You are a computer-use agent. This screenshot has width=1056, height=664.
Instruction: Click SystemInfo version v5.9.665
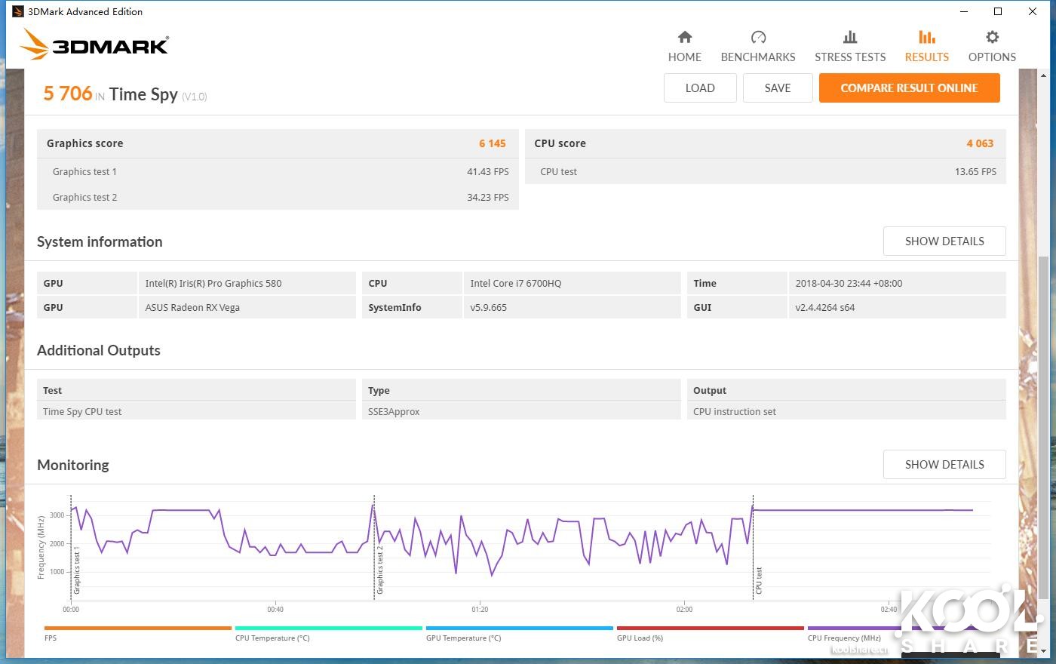572,307
